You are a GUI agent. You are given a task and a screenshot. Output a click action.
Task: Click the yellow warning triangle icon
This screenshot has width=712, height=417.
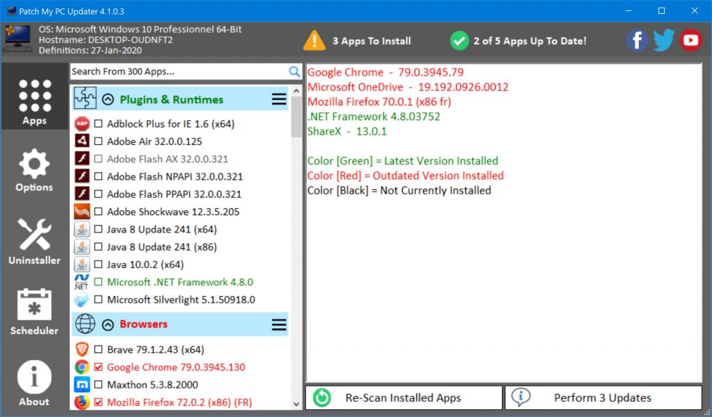tap(314, 40)
